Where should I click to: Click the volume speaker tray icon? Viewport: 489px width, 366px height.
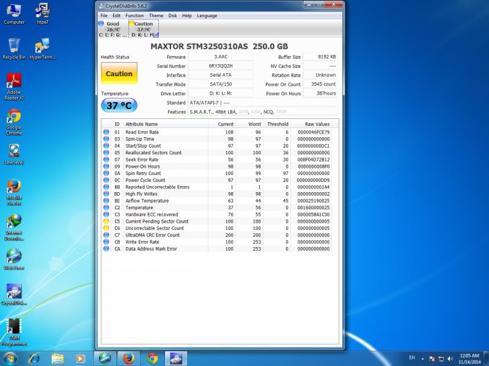[450, 359]
